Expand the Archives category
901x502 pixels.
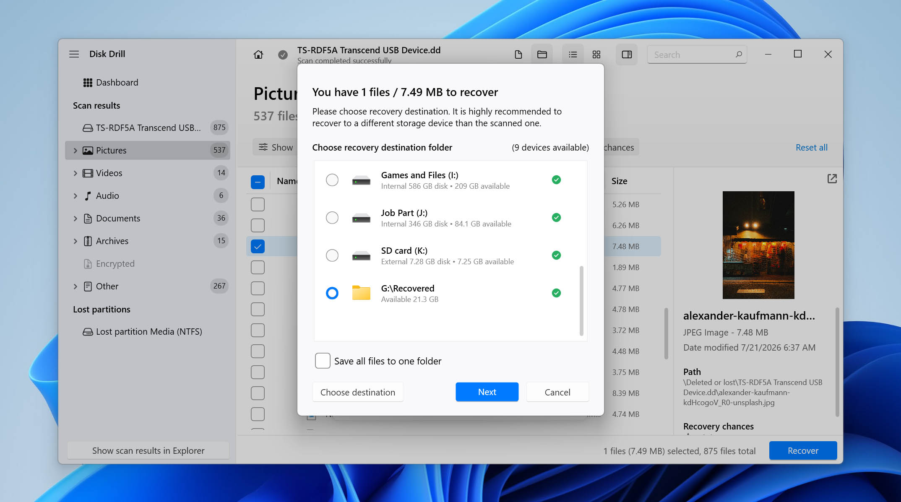pos(76,241)
